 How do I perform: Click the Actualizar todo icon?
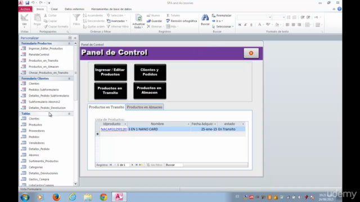pos(139,19)
